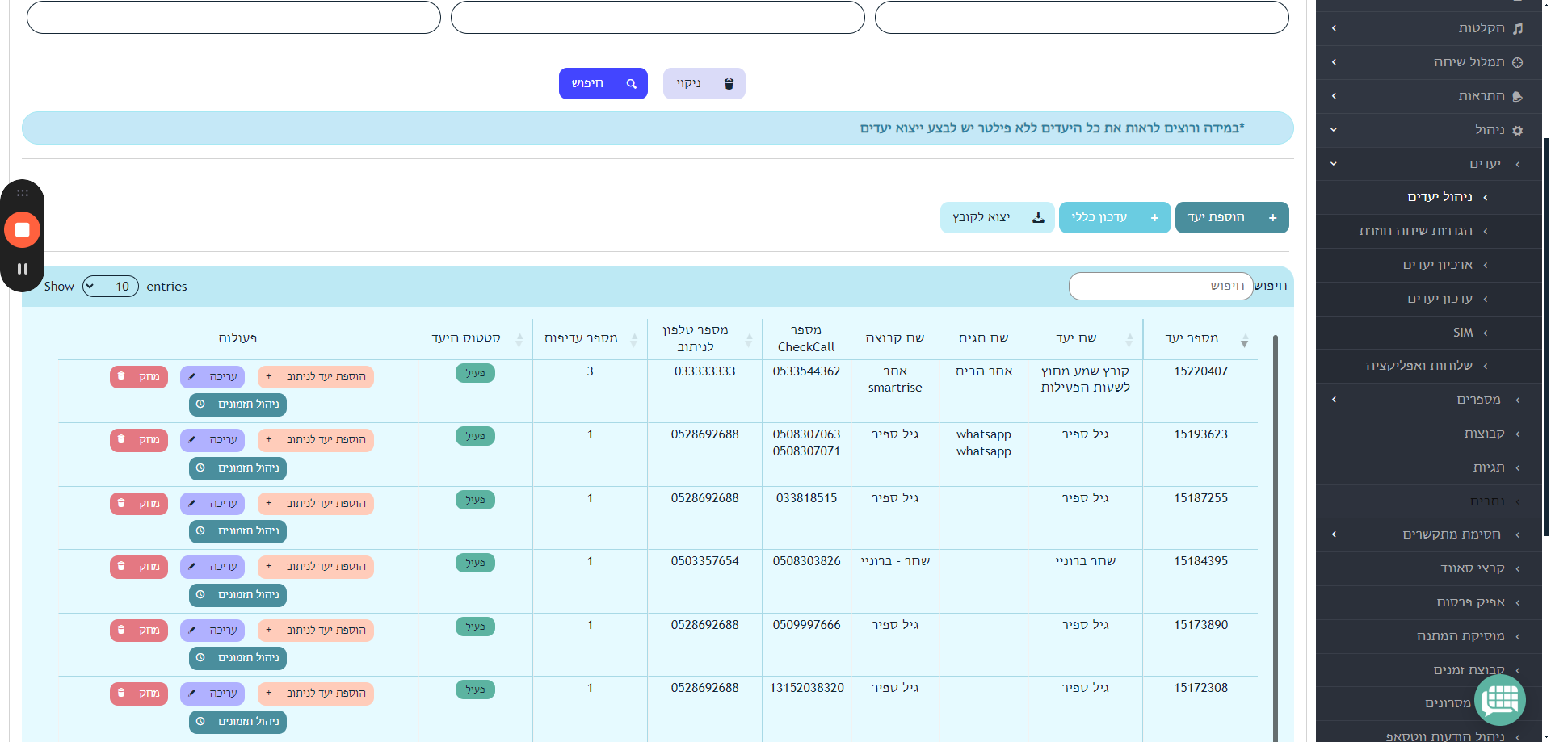This screenshot has width=1551, height=742.
Task: Click the עדכון כללי general update button
Action: (x=1115, y=217)
